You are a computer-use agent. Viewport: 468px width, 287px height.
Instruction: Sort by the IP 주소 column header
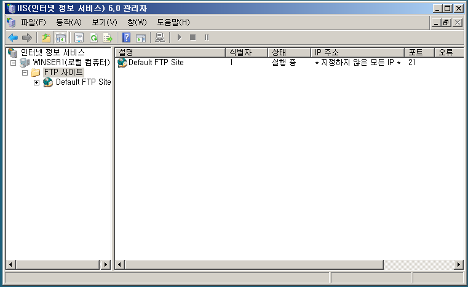[x=357, y=52]
